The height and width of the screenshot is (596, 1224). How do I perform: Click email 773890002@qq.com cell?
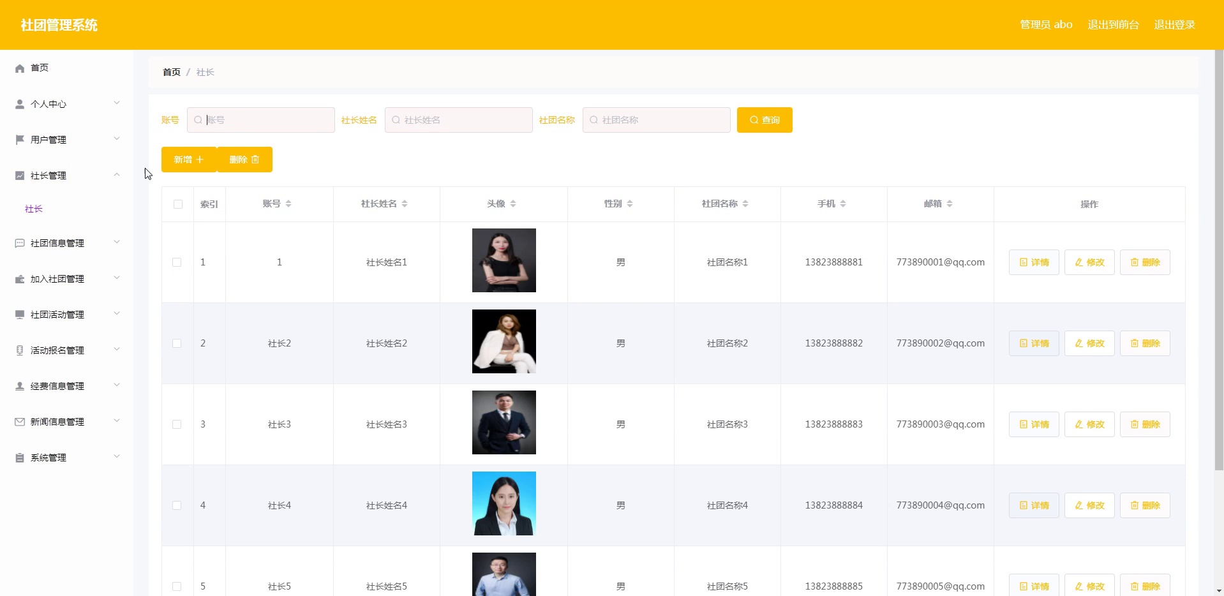(x=940, y=343)
